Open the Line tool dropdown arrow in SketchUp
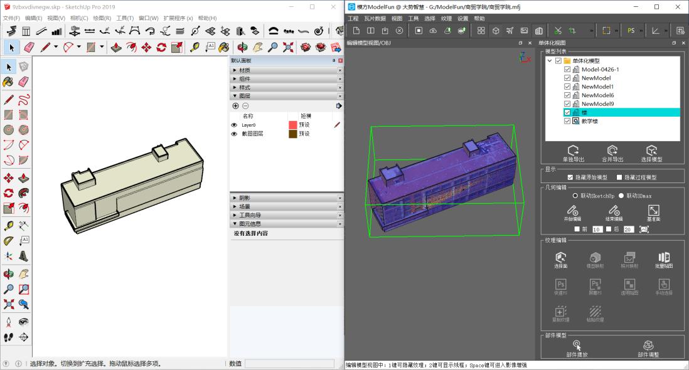 tap(56, 47)
